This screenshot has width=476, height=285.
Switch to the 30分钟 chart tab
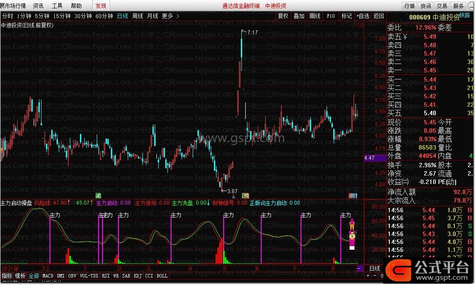[x=83, y=16]
